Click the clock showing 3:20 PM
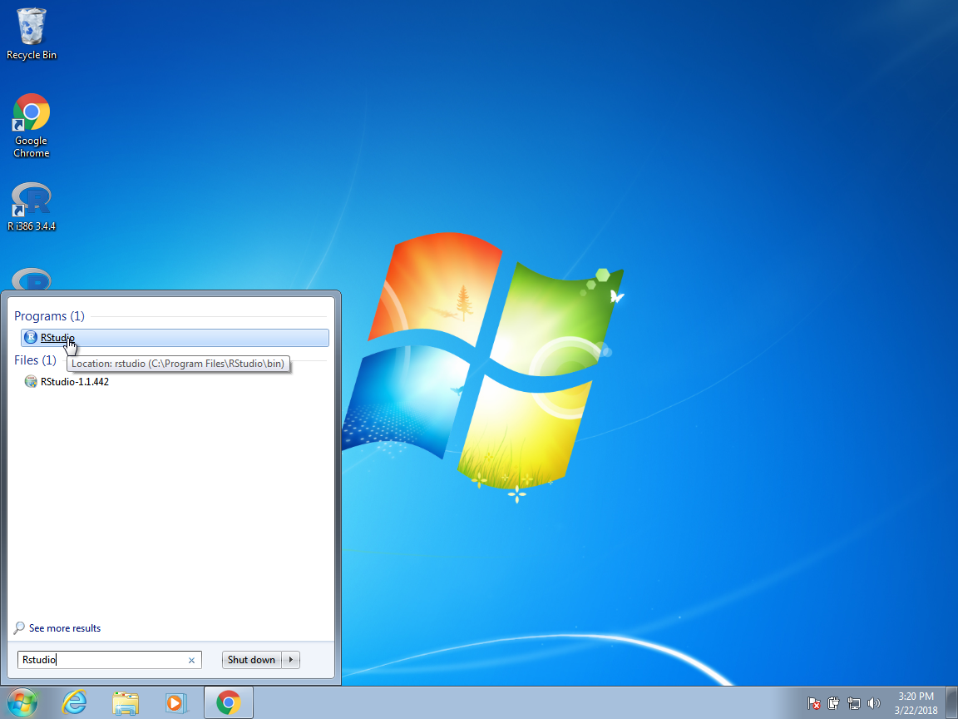The height and width of the screenshot is (719, 958). tap(916, 703)
